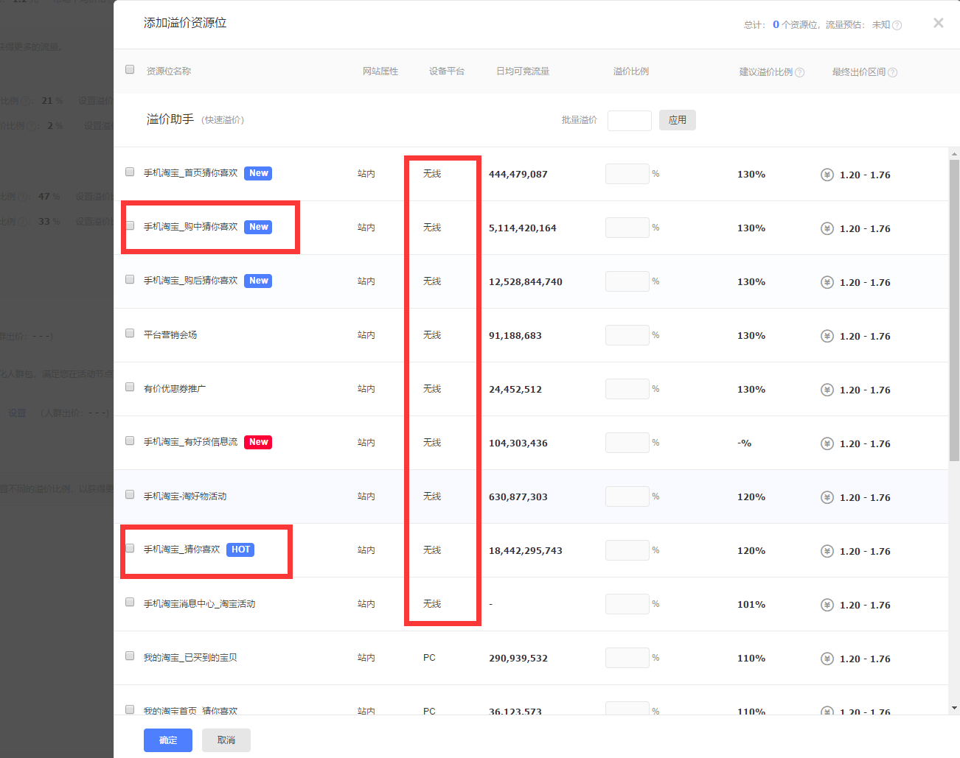Check 手机淘宝_猜你喜欢 HOT checkbox
Screen dimensions: 960x758
tap(130, 548)
